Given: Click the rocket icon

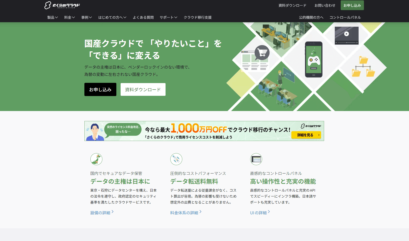Looking at the screenshot, I should (x=176, y=159).
